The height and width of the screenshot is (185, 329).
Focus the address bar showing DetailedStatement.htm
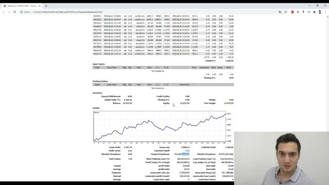pyautogui.click(x=147, y=12)
